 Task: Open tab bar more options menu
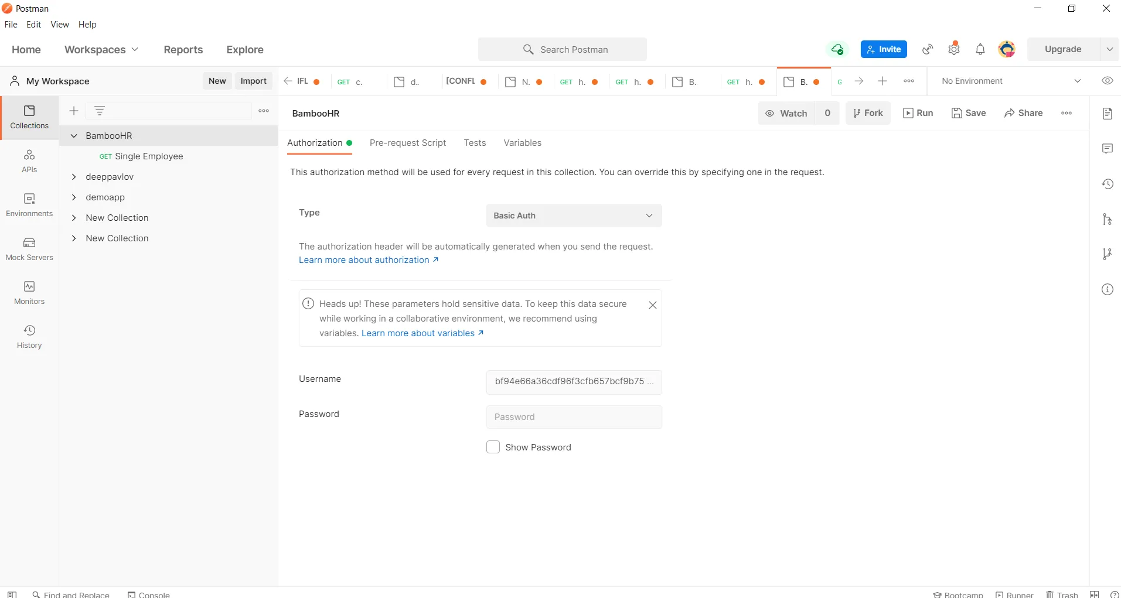point(909,81)
